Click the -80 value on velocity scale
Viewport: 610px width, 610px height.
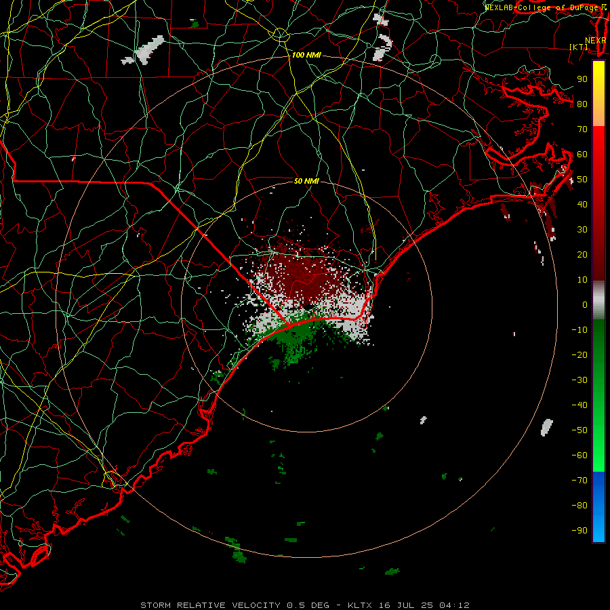(579, 506)
